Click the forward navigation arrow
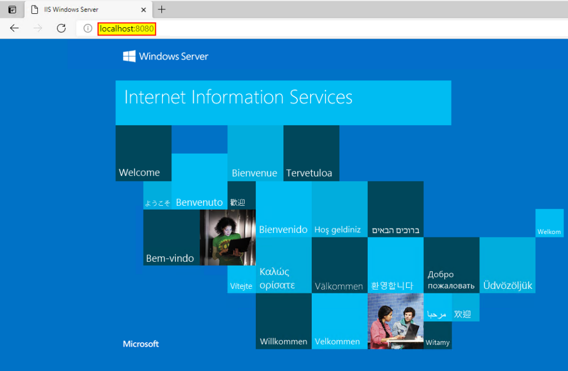The image size is (568, 371). (38, 28)
